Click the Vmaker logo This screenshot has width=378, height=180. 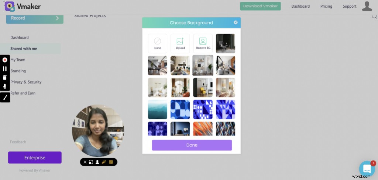(x=23, y=6)
